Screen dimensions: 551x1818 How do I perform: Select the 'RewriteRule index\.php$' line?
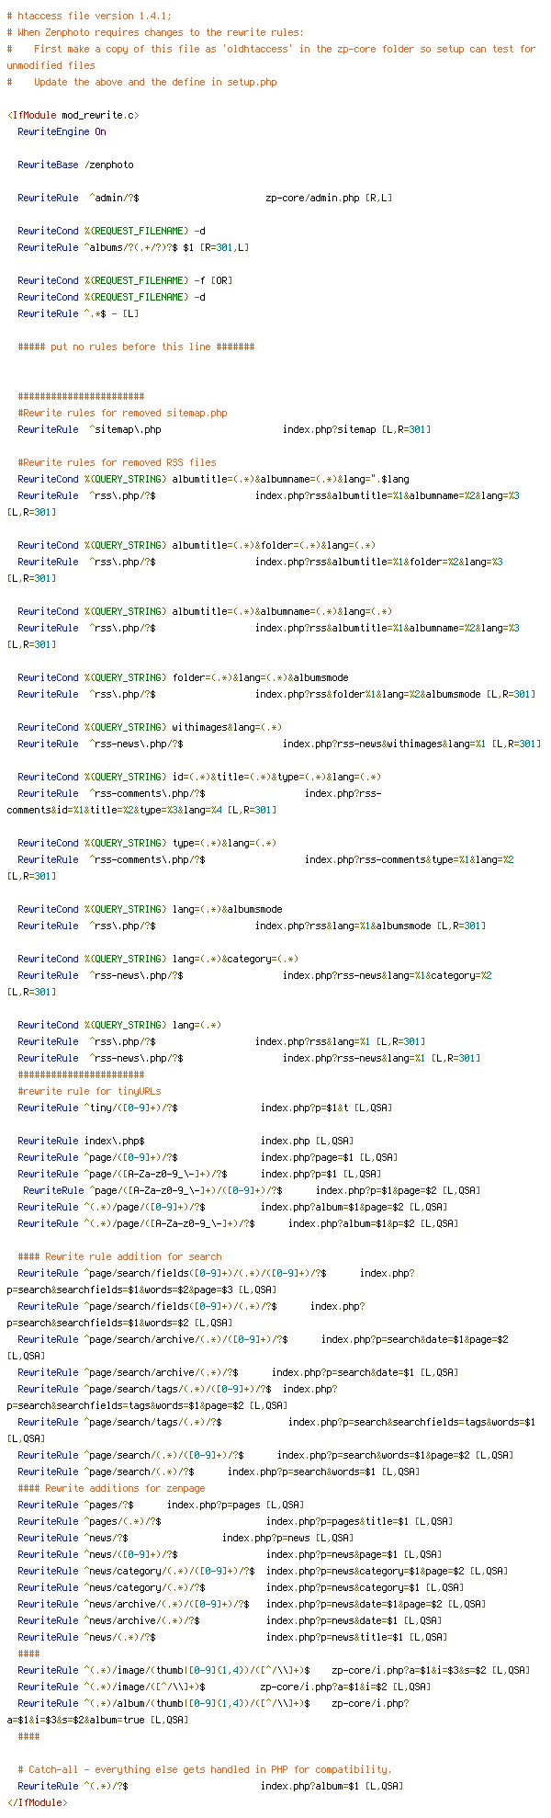click(186, 1141)
